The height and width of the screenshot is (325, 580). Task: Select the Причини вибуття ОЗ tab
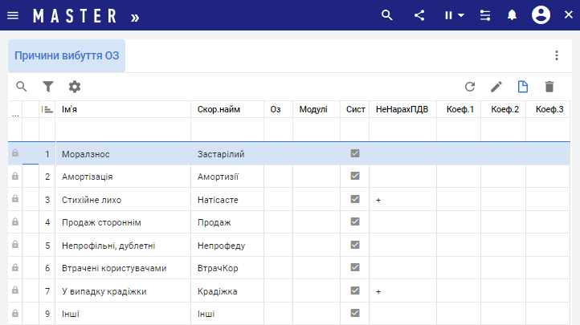[x=67, y=55]
